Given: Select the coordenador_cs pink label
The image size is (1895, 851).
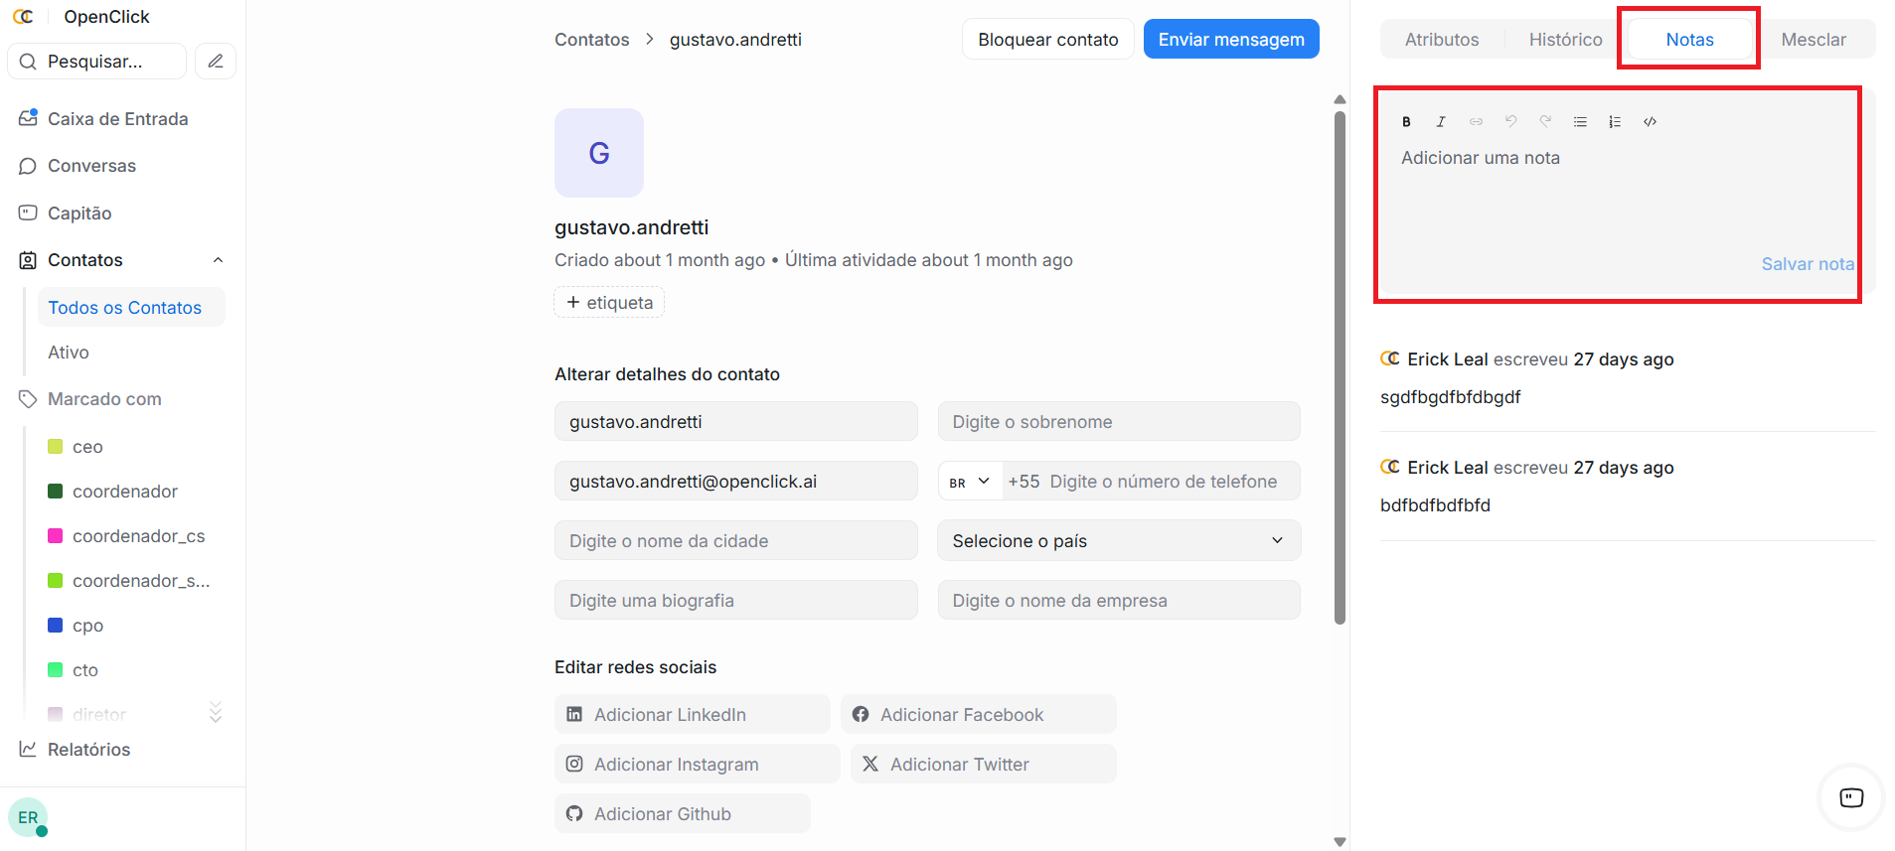Looking at the screenshot, I should (x=138, y=536).
